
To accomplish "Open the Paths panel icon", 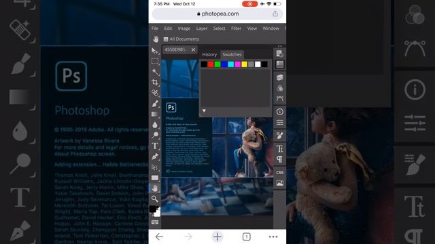I will (x=279, y=99).
